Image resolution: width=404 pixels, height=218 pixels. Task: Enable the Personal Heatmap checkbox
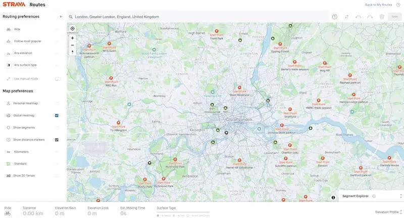coord(57,104)
